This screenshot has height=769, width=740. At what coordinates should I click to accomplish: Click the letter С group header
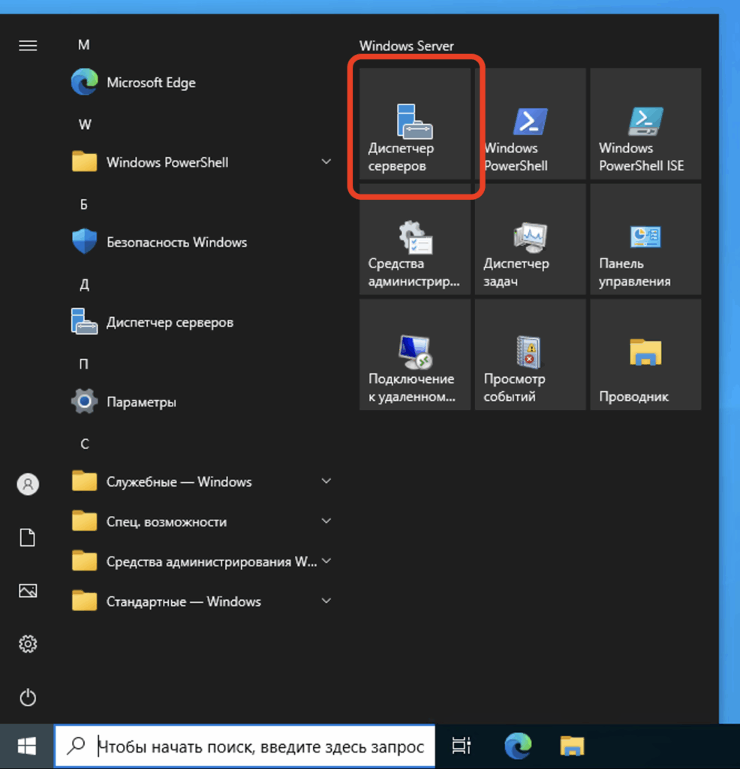[x=84, y=445]
